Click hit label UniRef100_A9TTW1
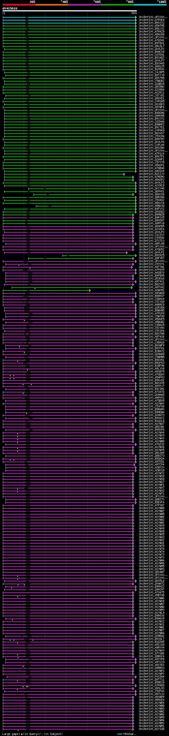This screenshot has width=169, height=736. point(152,267)
